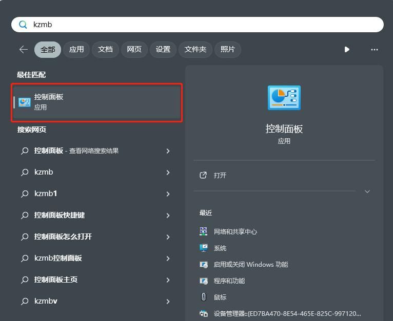Click search icon beside kzmb控制面板

(x=25, y=258)
